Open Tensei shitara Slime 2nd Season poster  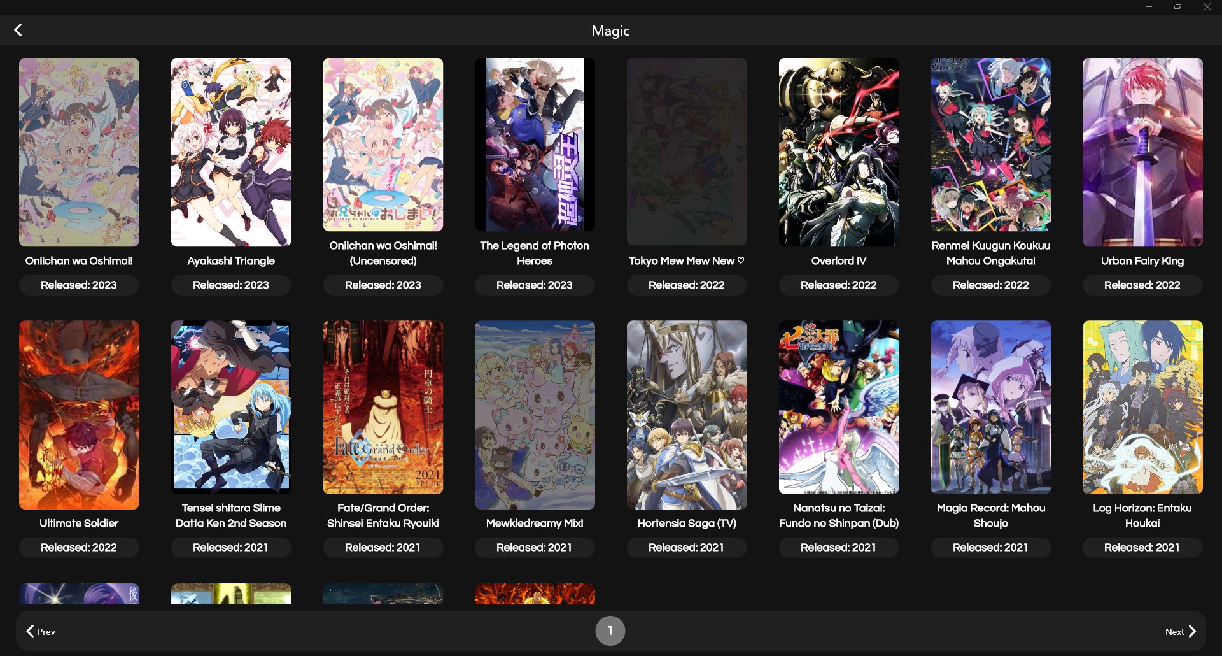[x=231, y=407]
